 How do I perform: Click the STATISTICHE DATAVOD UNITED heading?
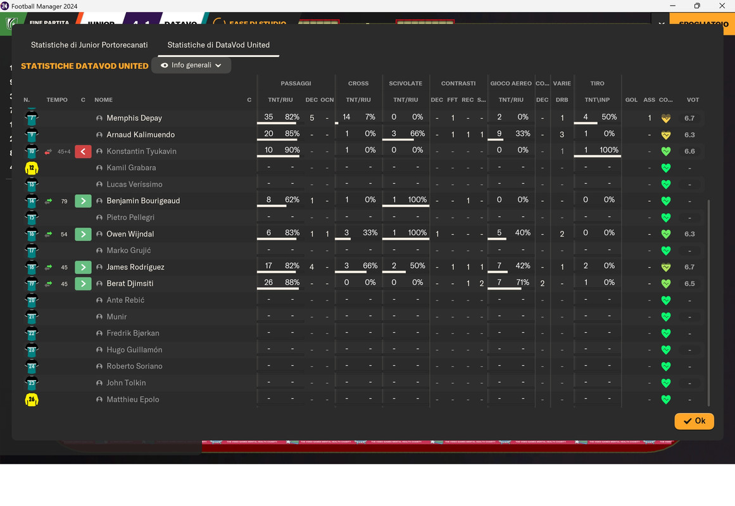84,66
